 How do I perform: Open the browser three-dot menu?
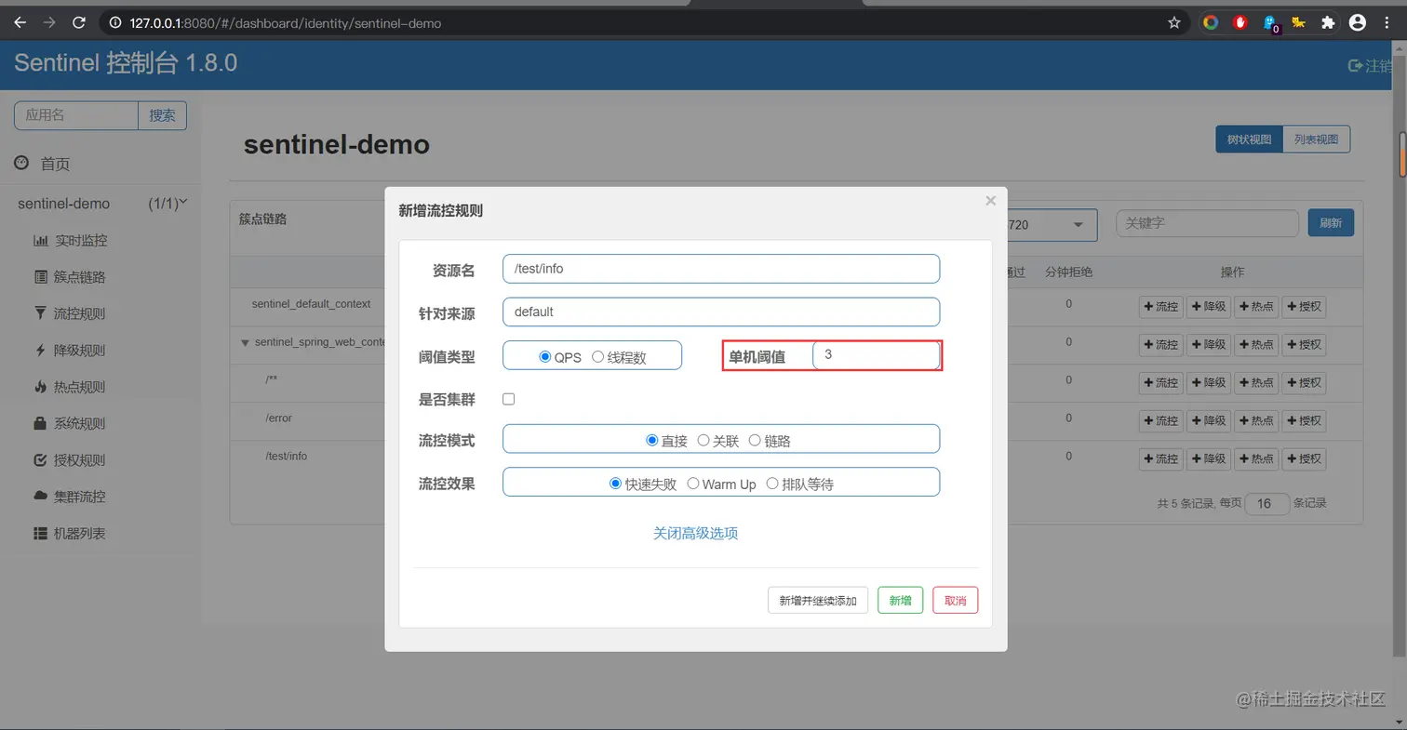pos(1387,22)
